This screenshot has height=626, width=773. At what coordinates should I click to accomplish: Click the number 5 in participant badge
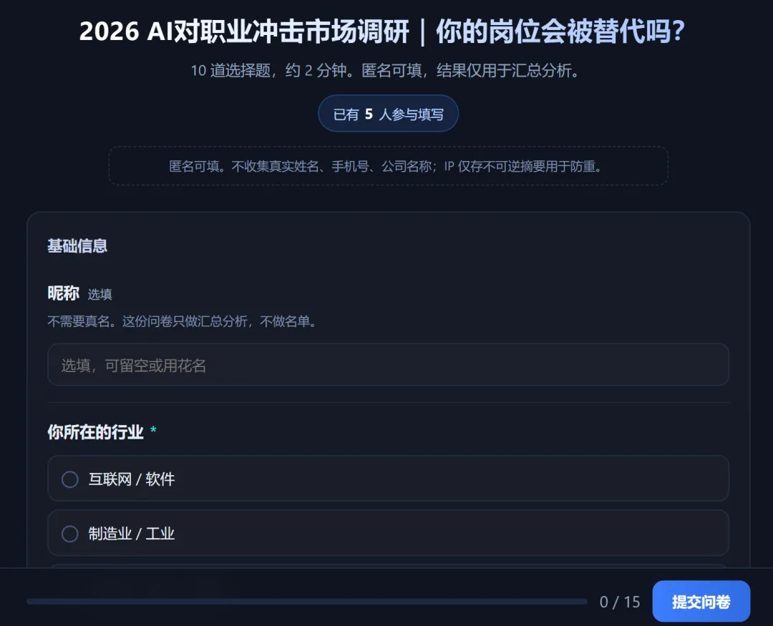point(369,114)
